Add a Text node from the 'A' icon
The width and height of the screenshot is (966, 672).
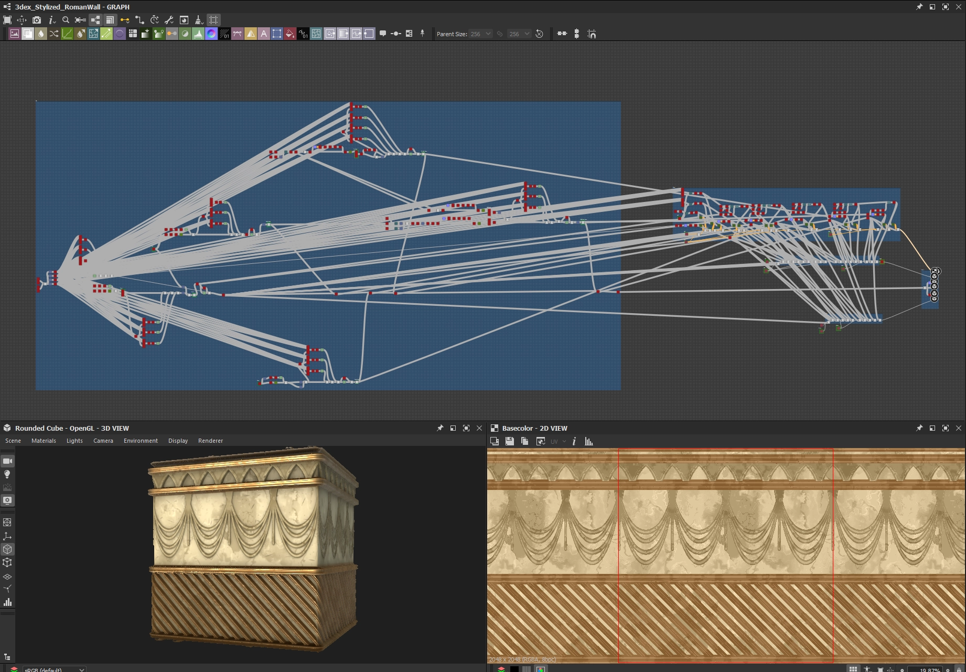(264, 34)
